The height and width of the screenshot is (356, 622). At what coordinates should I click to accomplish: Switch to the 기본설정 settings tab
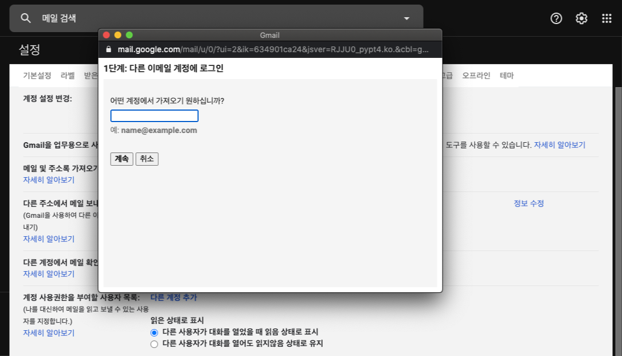pyautogui.click(x=37, y=76)
